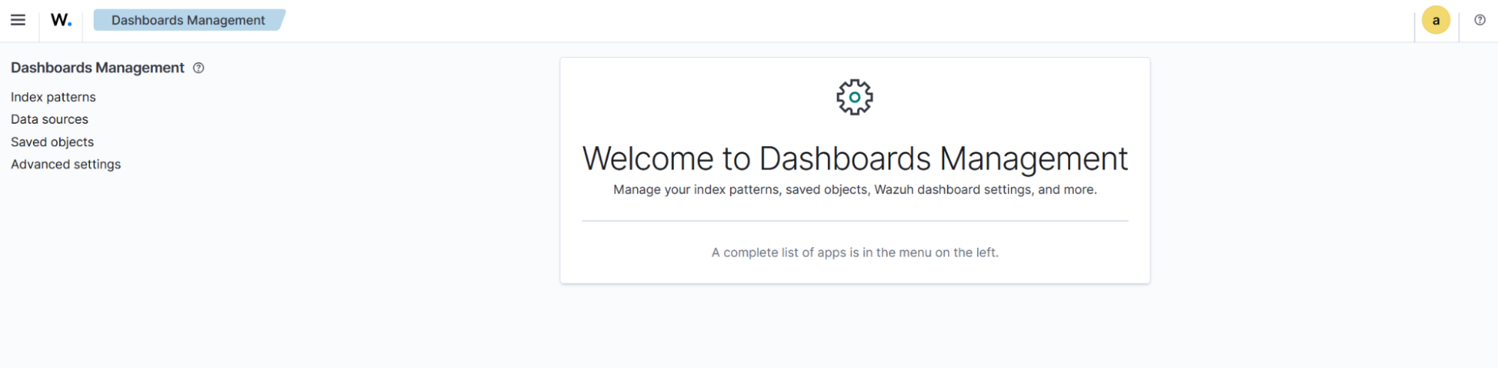Viewport: 1498px width, 368px height.
Task: Click 'A complete list of apps' footer text
Action: pyautogui.click(x=854, y=253)
